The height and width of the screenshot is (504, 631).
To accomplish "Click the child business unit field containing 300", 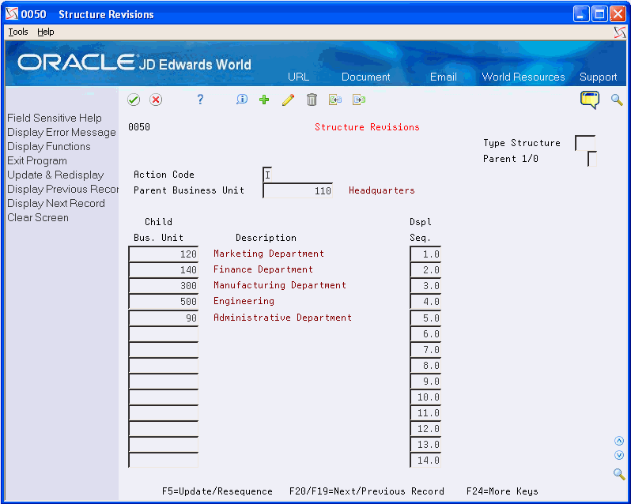I will (x=164, y=285).
